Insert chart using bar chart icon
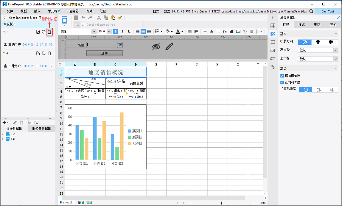 point(231,31)
